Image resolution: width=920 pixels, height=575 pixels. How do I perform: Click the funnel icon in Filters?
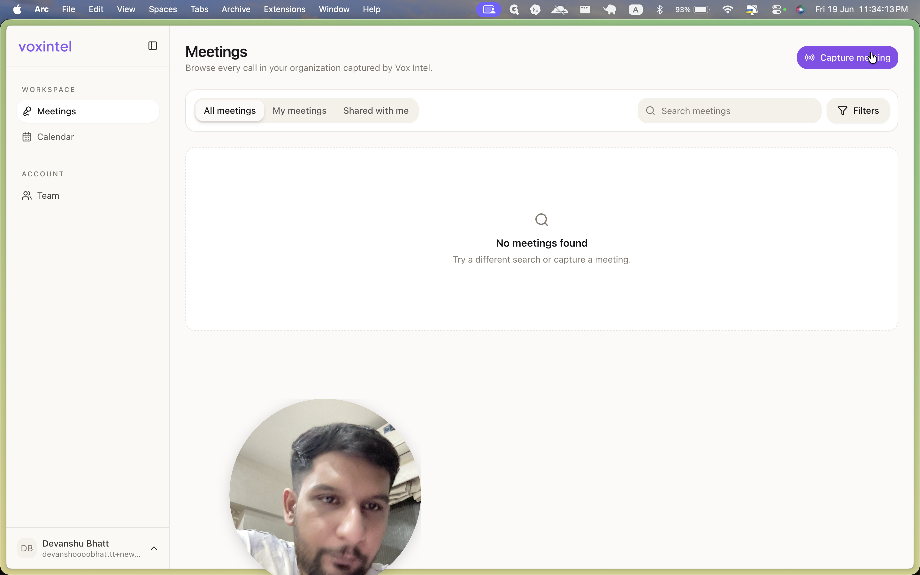point(842,111)
